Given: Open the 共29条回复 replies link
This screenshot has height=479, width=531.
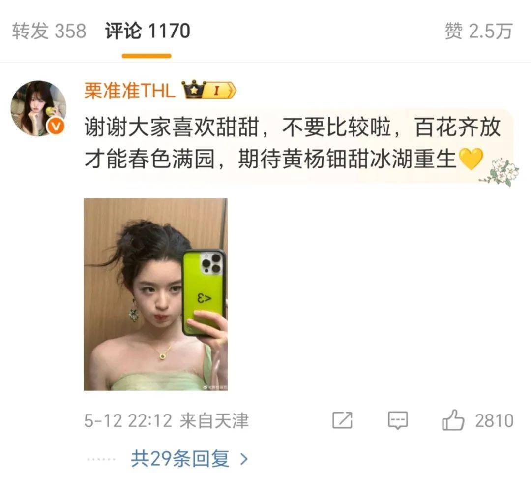Looking at the screenshot, I should 180,459.
